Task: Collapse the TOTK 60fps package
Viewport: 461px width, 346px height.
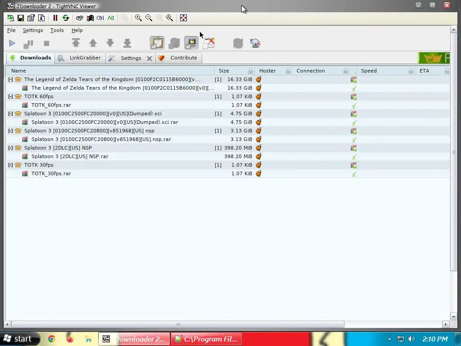Action: click(11, 96)
